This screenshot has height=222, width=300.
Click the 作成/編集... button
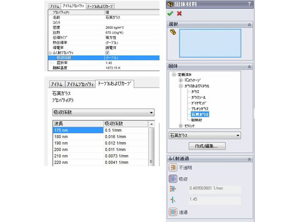[x=207, y=146]
